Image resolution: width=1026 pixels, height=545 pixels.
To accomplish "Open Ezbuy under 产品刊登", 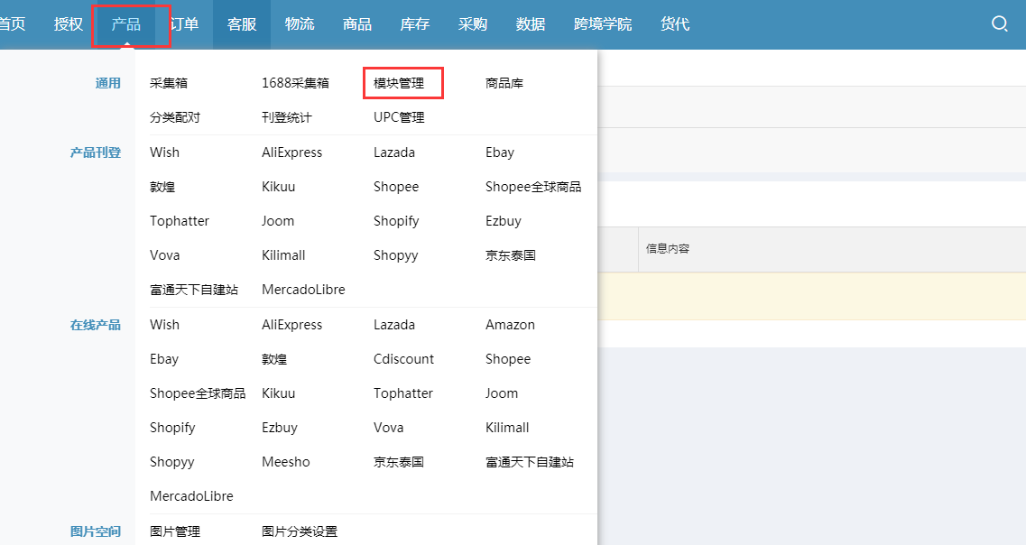I will (504, 221).
